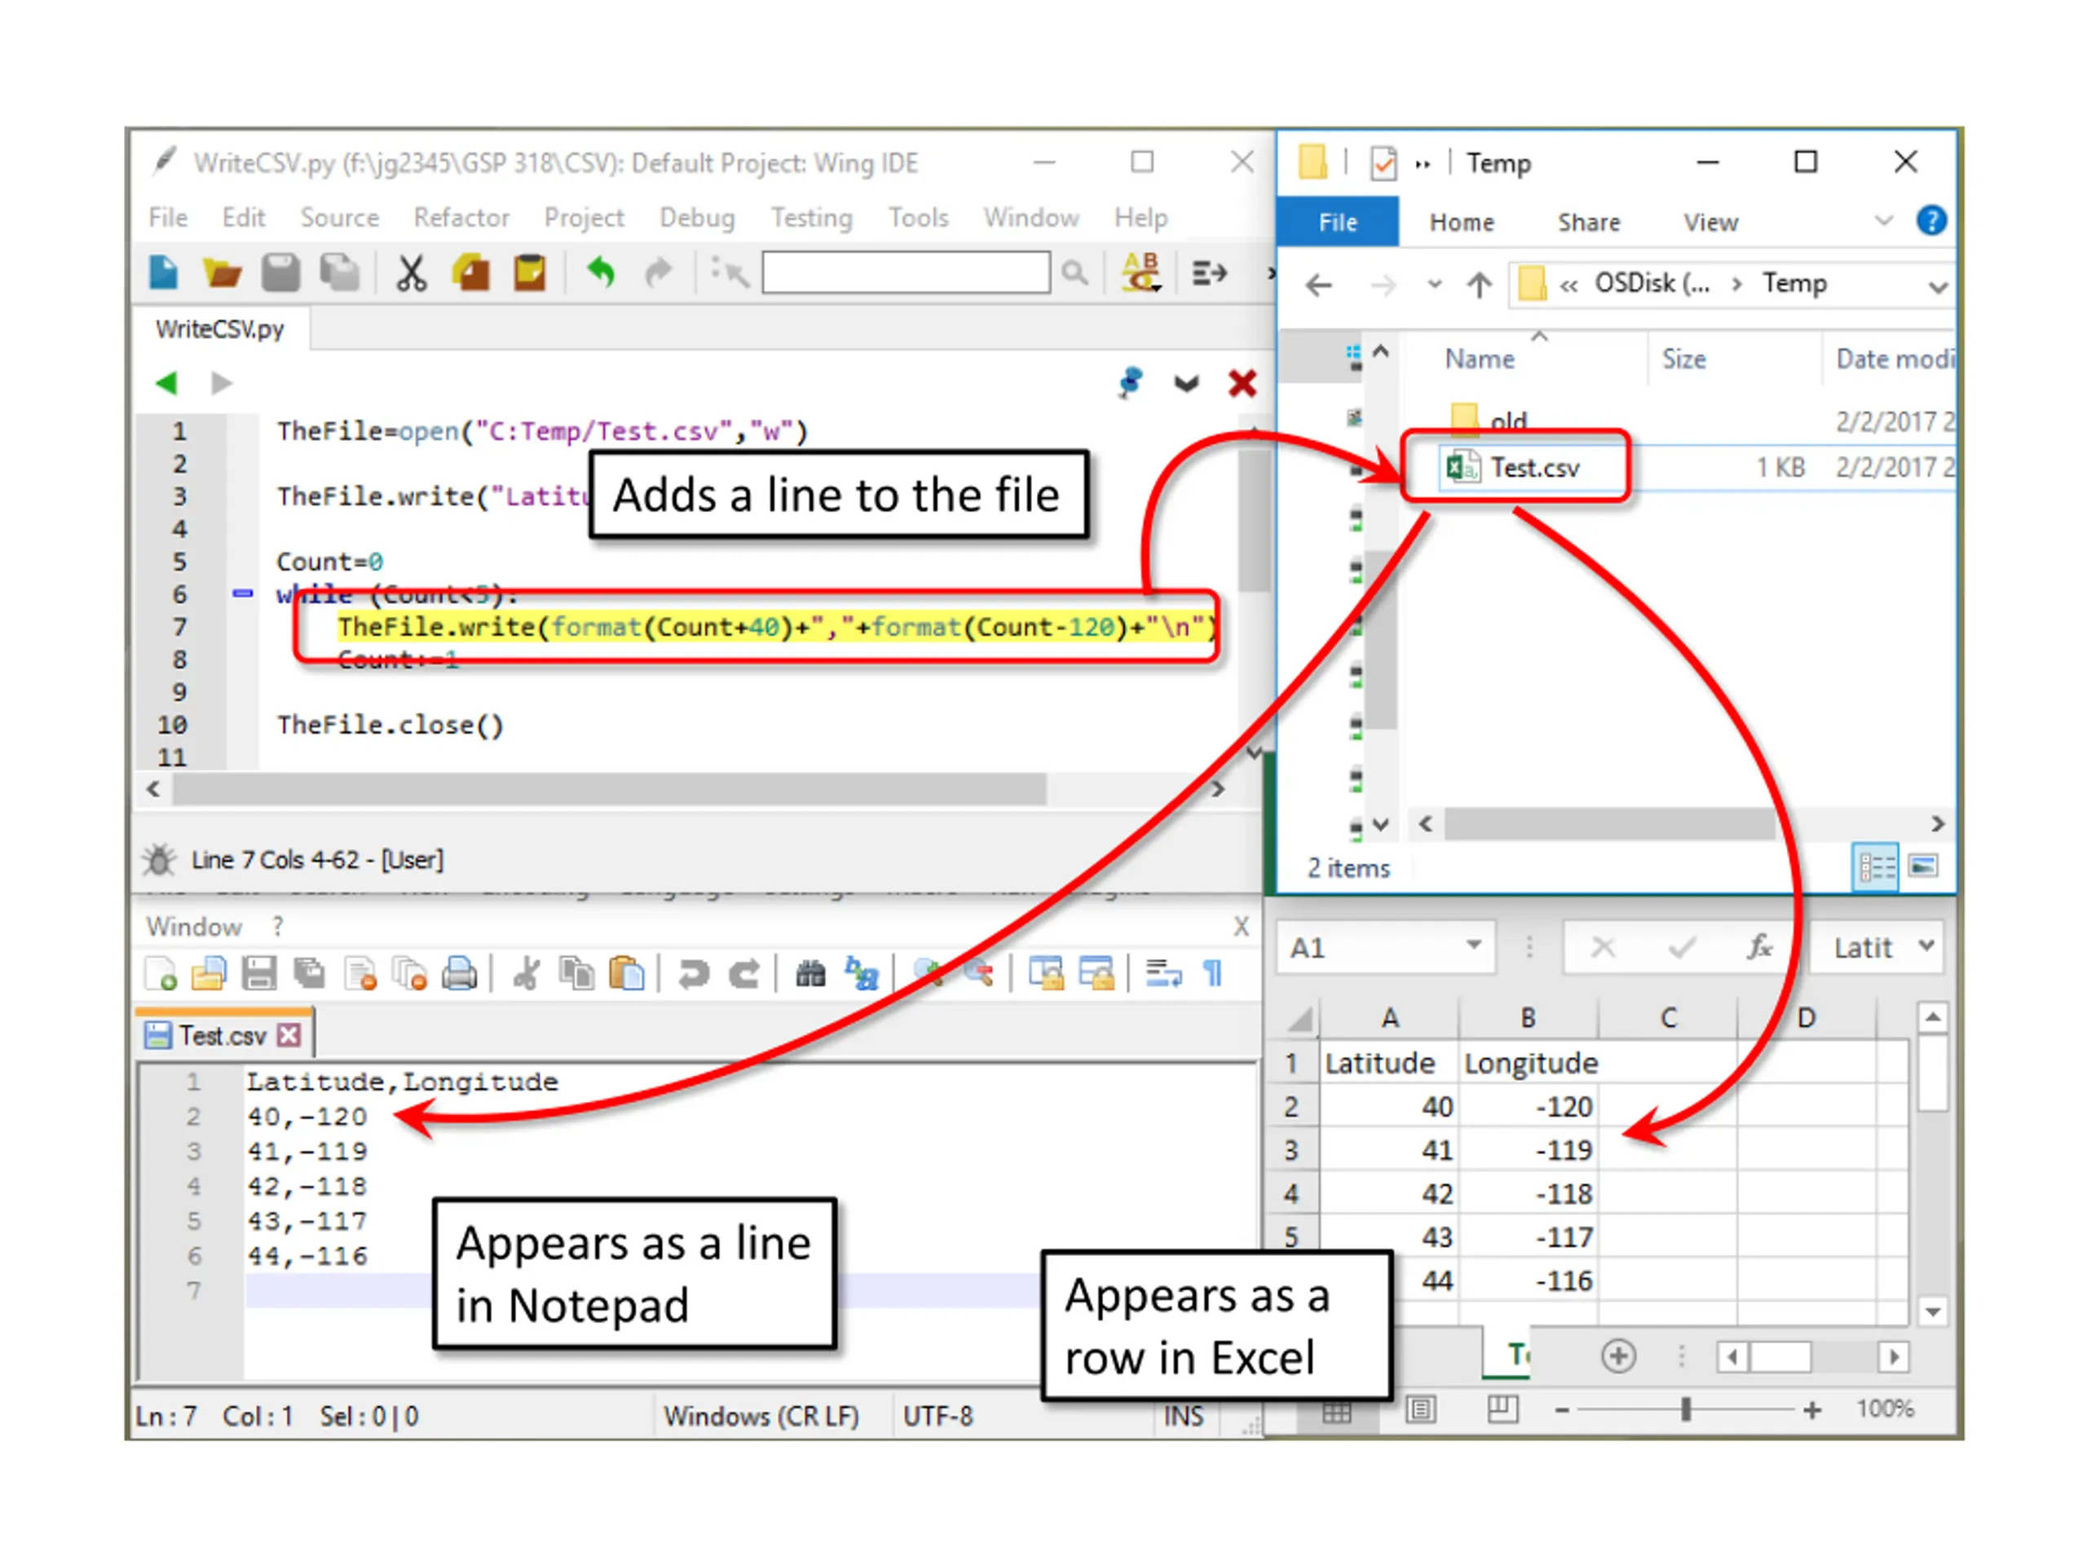This screenshot has width=2087, height=1565.
Task: Click the Explorer Back arrow button
Action: [x=1318, y=284]
